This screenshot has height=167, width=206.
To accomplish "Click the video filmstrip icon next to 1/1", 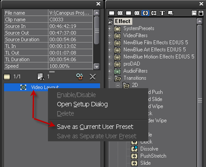I will (x=7, y=77).
